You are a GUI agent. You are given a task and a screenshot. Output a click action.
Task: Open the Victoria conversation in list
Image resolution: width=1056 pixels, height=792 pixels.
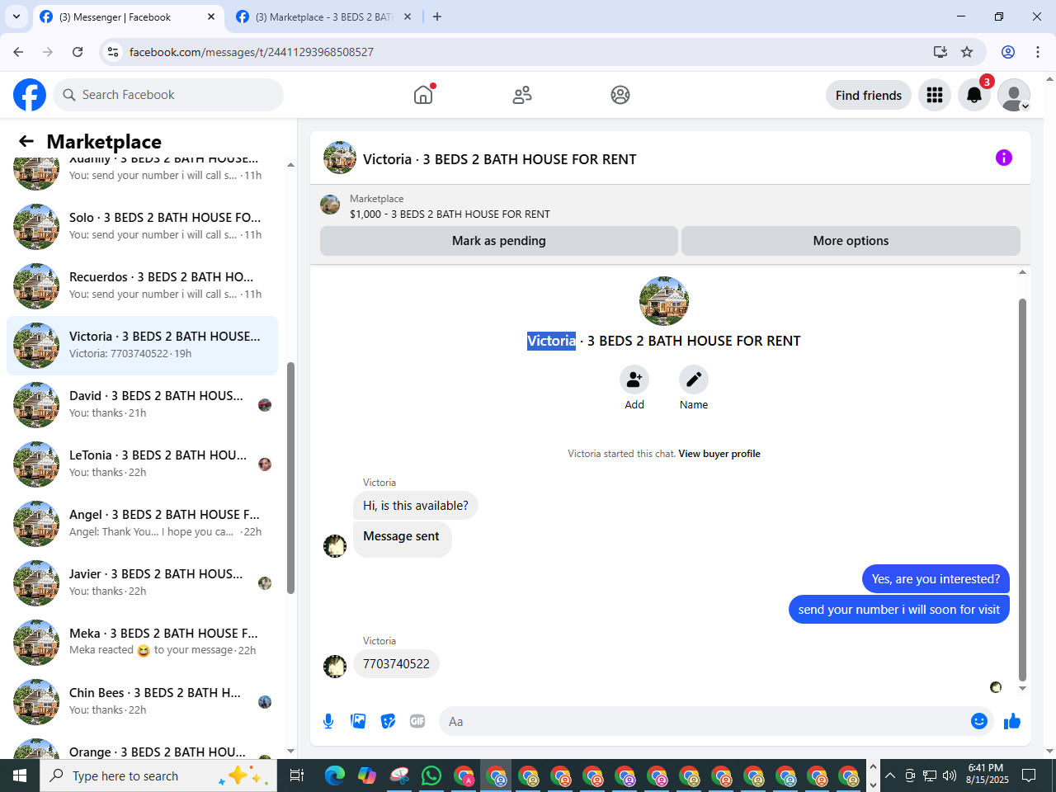142,345
